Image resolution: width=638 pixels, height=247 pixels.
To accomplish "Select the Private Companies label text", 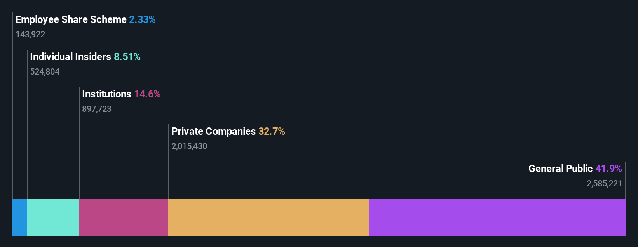I will (214, 132).
